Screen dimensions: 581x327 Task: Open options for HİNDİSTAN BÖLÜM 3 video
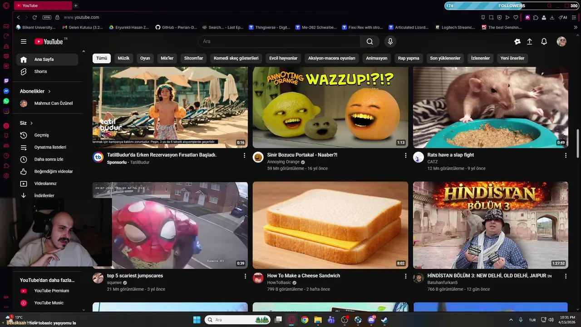click(566, 276)
